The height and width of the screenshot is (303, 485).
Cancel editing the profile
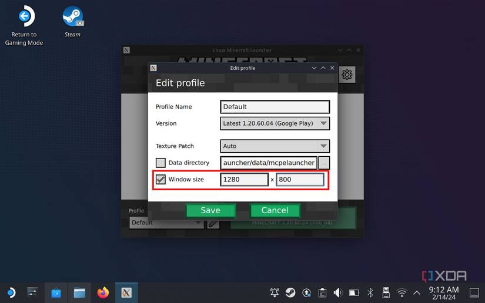pyautogui.click(x=275, y=210)
